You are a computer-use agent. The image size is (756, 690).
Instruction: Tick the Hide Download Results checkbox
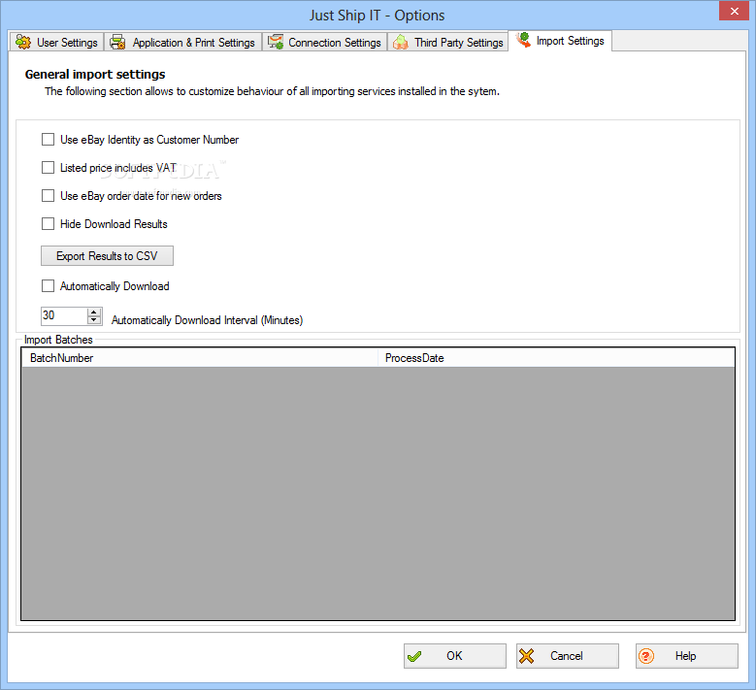point(48,224)
